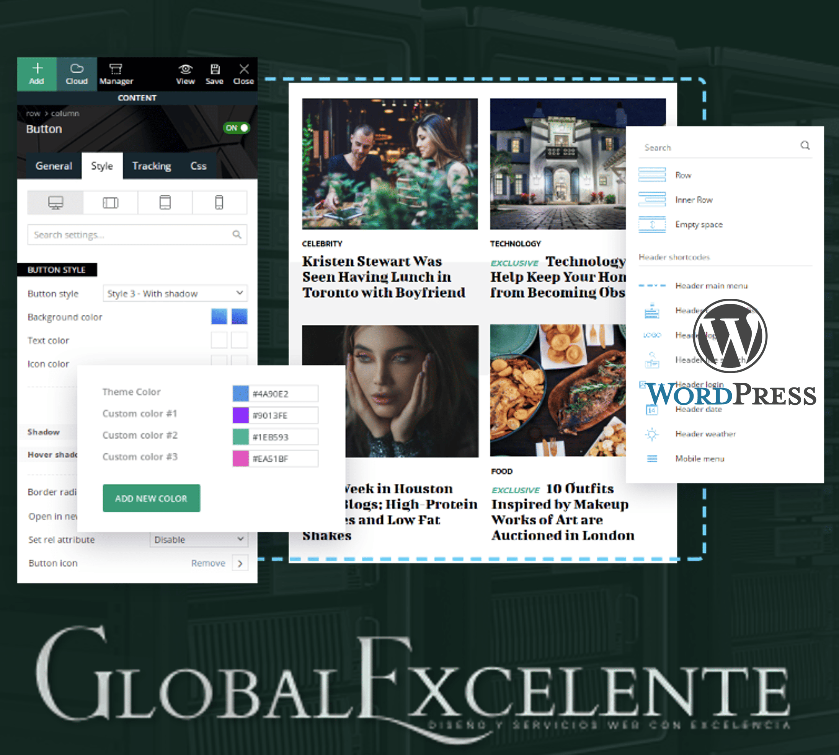Edit the #EA51BF hex value field

click(x=284, y=459)
